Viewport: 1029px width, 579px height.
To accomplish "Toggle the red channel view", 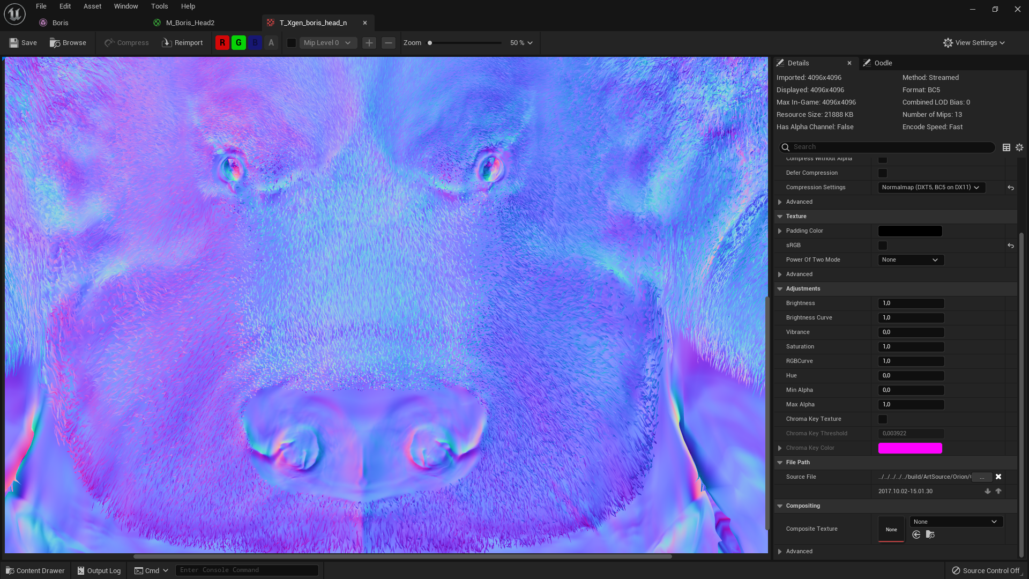I will pyautogui.click(x=222, y=43).
